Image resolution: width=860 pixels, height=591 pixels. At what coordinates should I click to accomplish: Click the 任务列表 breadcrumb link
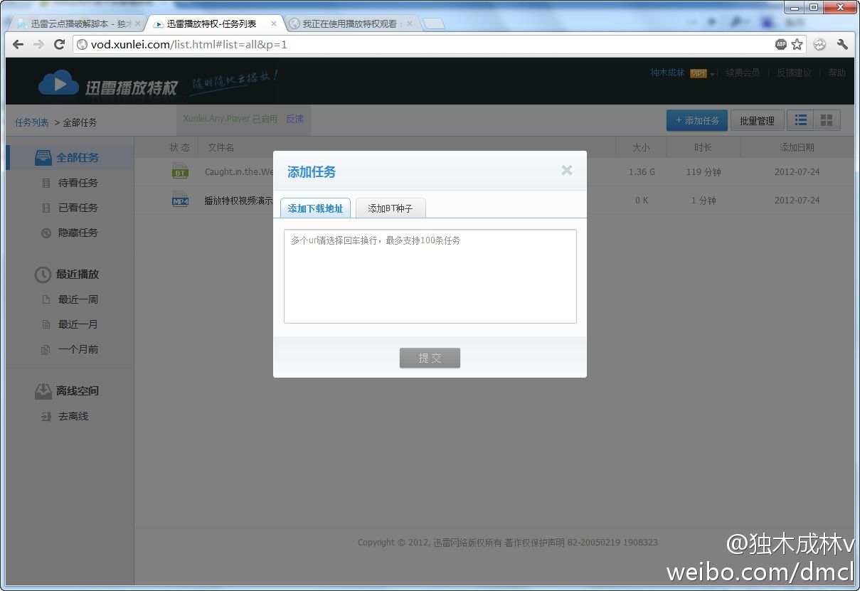(32, 122)
